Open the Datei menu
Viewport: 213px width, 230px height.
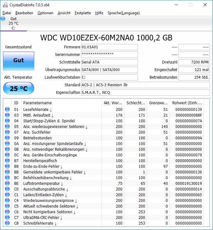[x=7, y=13]
